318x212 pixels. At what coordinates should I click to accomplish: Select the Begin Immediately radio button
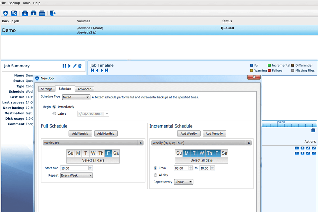tap(54, 107)
